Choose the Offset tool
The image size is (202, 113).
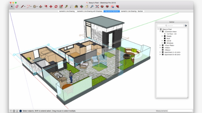[46, 7]
